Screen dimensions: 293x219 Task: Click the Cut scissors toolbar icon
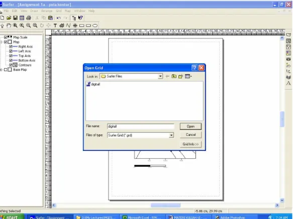pyautogui.click(x=37, y=18)
